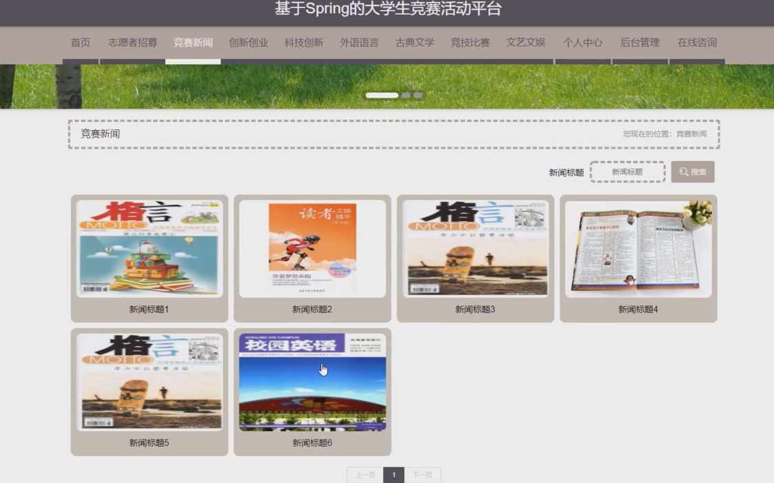Select the third carousel indicator dot

[x=418, y=95]
